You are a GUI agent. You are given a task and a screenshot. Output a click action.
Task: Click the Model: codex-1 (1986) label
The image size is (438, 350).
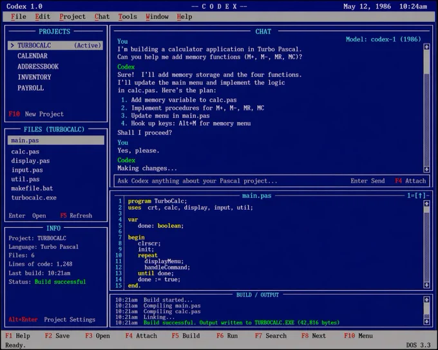pos(383,39)
